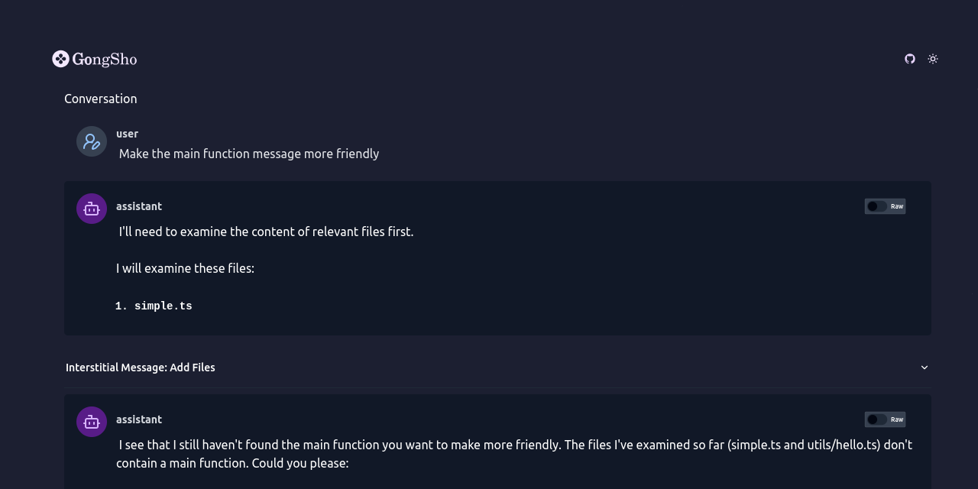Click the GongSho logo icon
Screen dimensions: 978x489
[x=60, y=59]
